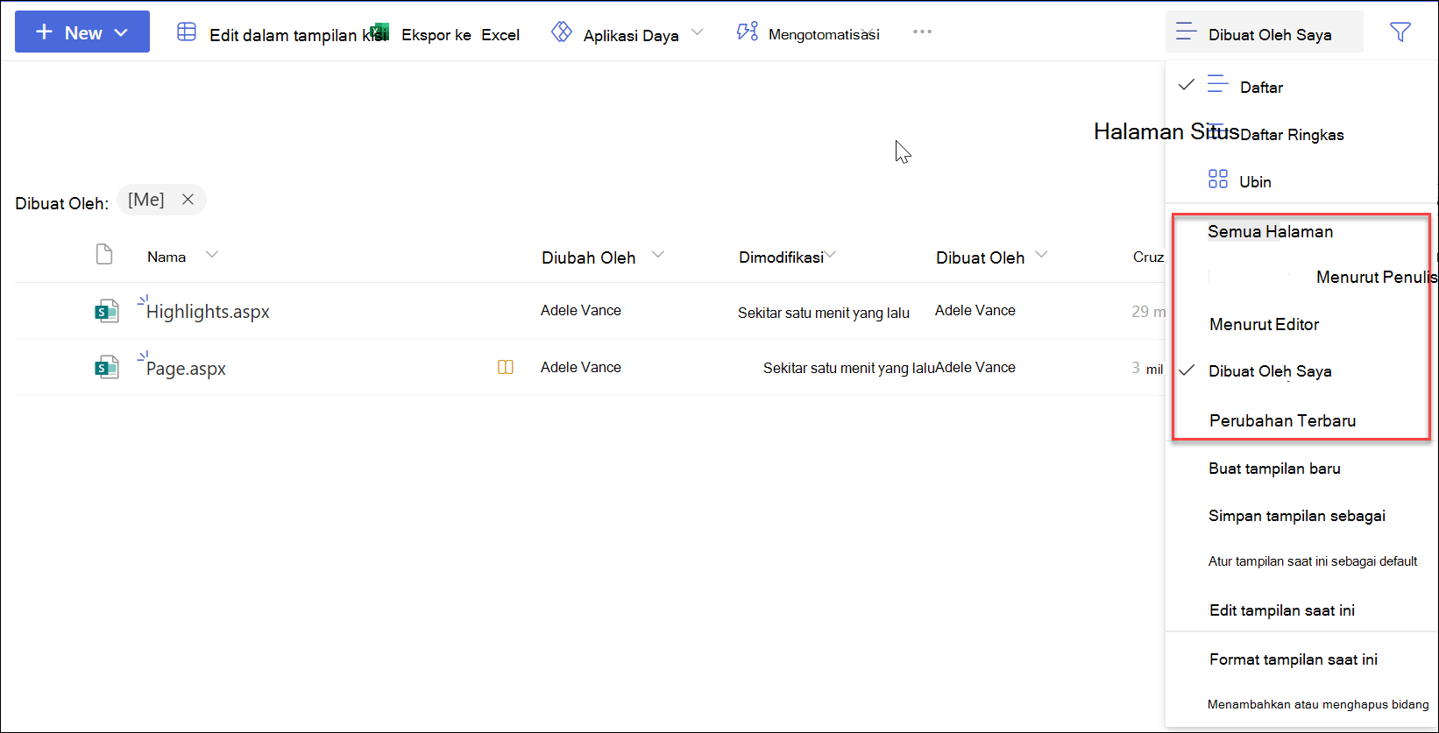Viewport: 1439px width, 733px height.
Task: Open the Mengotomatisasi menu
Action: [824, 34]
